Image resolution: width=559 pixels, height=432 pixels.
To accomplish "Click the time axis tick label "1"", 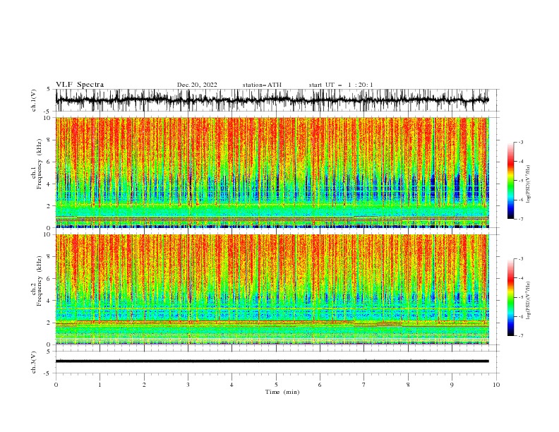I will point(100,385).
